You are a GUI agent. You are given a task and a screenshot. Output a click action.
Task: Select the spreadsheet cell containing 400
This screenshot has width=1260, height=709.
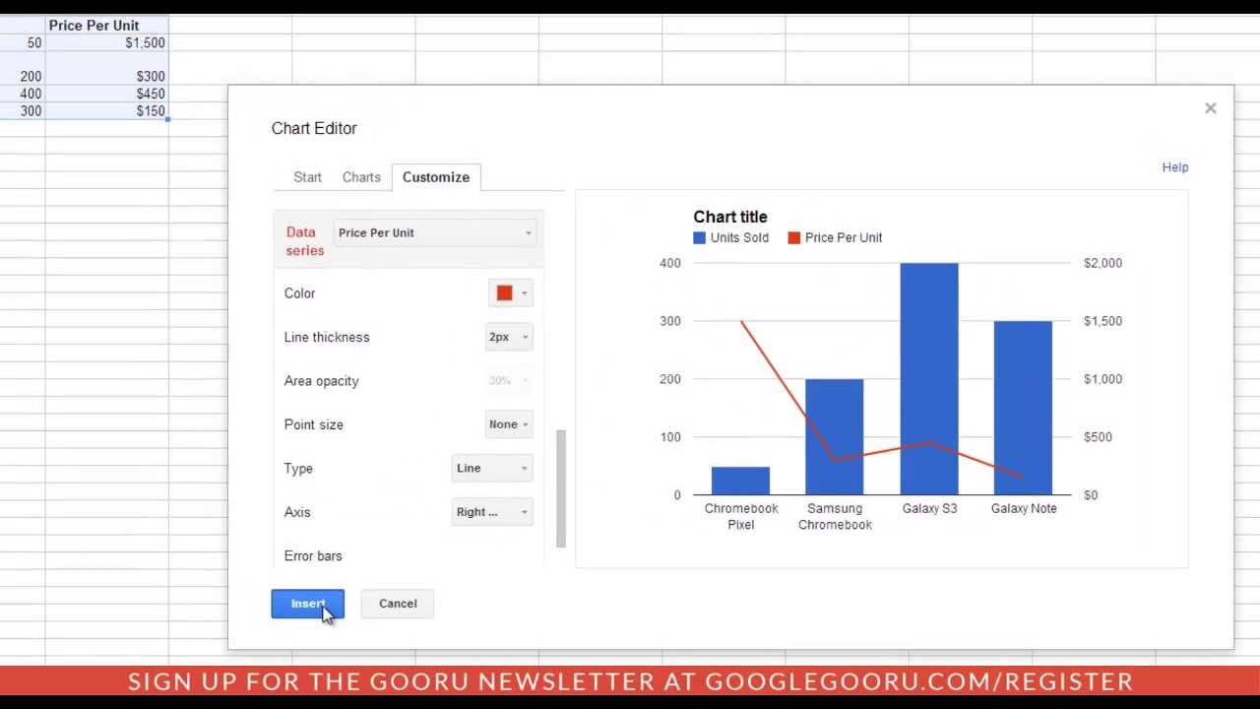(x=23, y=94)
